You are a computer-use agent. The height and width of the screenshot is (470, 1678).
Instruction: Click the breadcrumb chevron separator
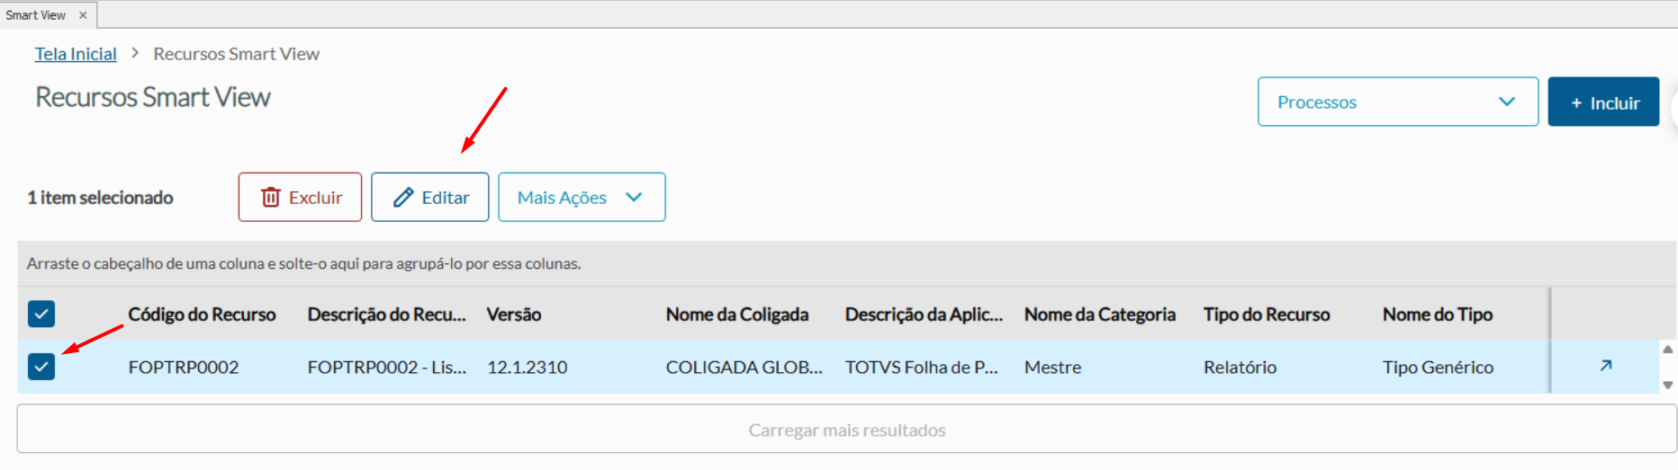pyautogui.click(x=135, y=53)
